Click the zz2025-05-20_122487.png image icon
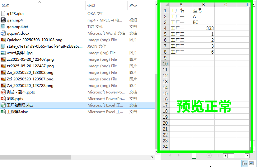The height and width of the screenshot is (167, 257). [x=3, y=66]
